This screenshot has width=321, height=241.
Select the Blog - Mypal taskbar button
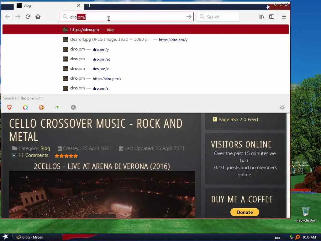pos(37,237)
